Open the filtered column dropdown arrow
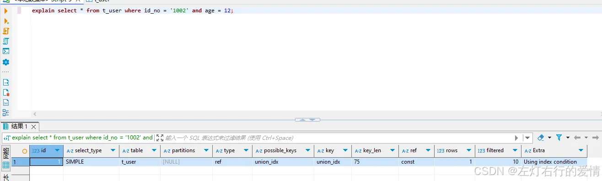This screenshot has width=602, height=181. [x=516, y=150]
